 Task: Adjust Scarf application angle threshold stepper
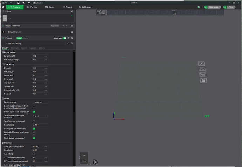34,116
